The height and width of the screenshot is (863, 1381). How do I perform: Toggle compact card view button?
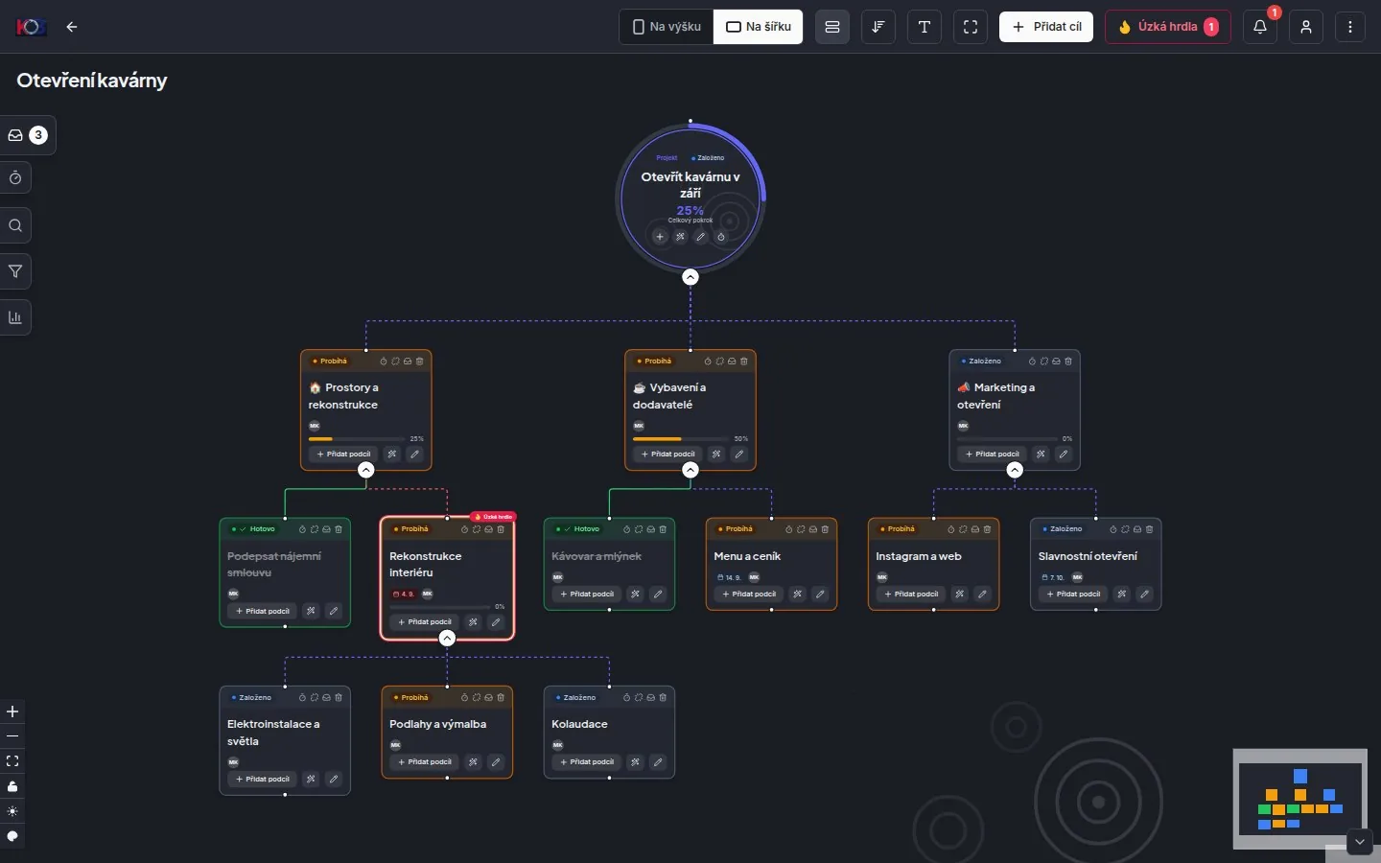coord(832,27)
